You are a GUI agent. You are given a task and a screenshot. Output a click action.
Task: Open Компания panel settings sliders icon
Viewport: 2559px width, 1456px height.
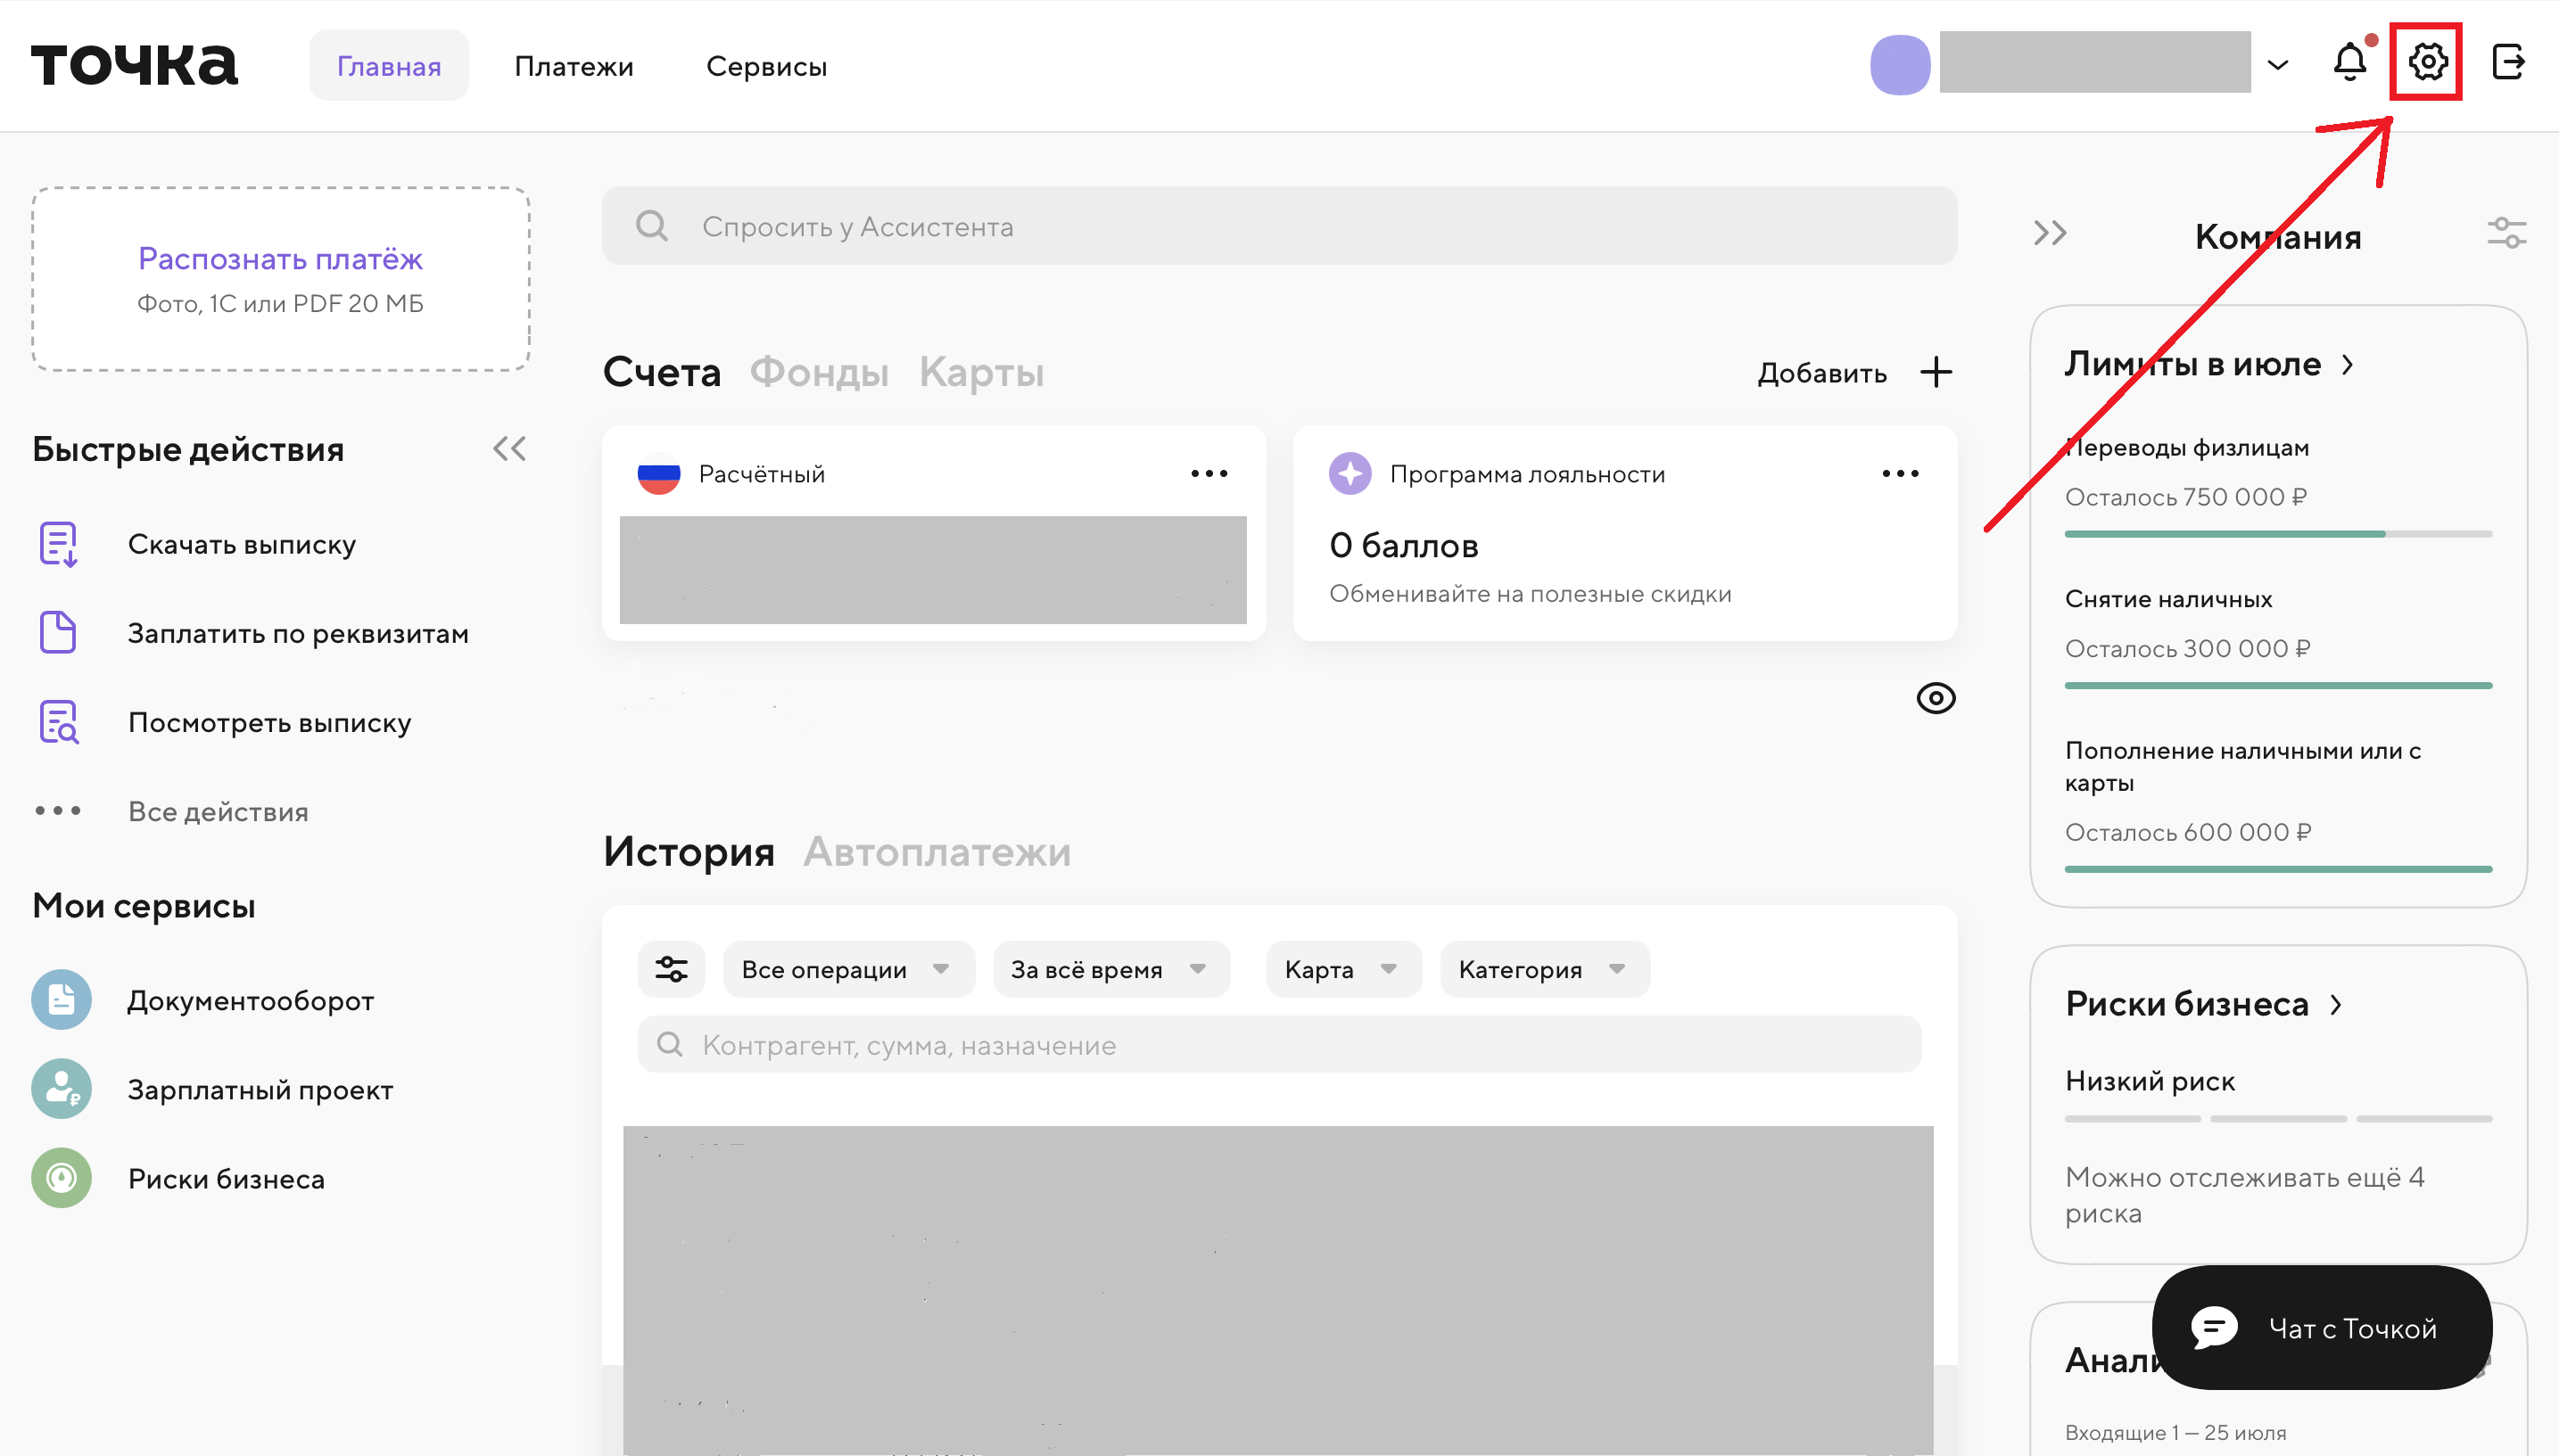(x=2506, y=234)
